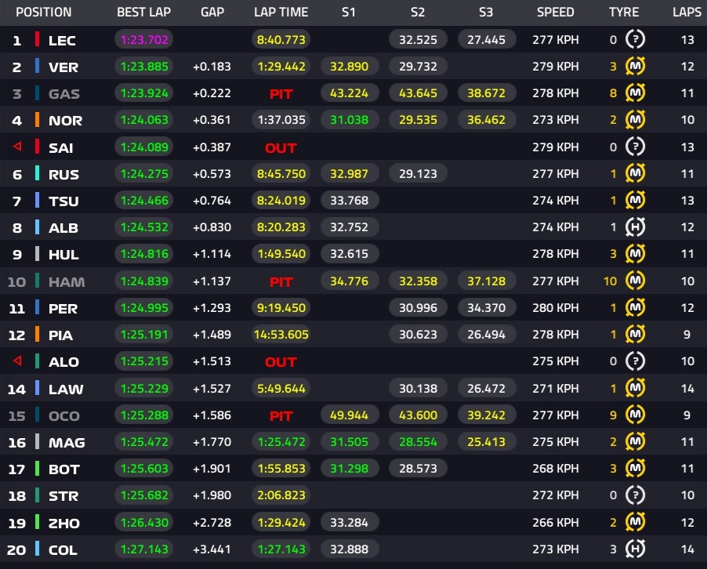Select the TYRE column header

tap(624, 13)
